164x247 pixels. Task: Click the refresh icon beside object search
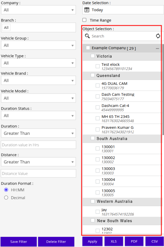pos(158,36)
